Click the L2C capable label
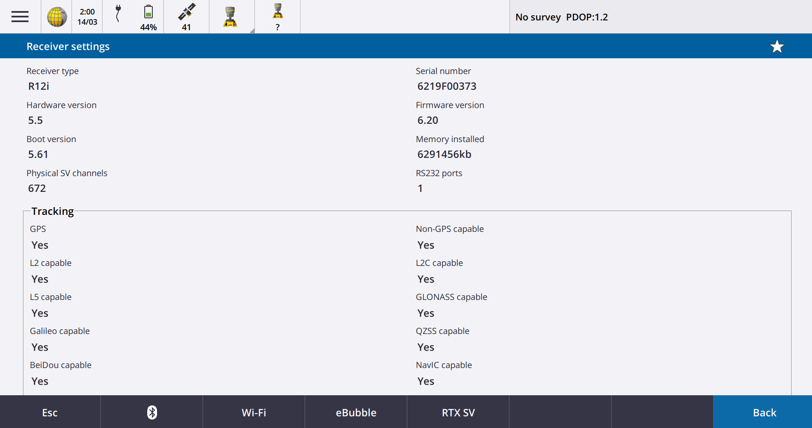The height and width of the screenshot is (428, 812). (439, 263)
